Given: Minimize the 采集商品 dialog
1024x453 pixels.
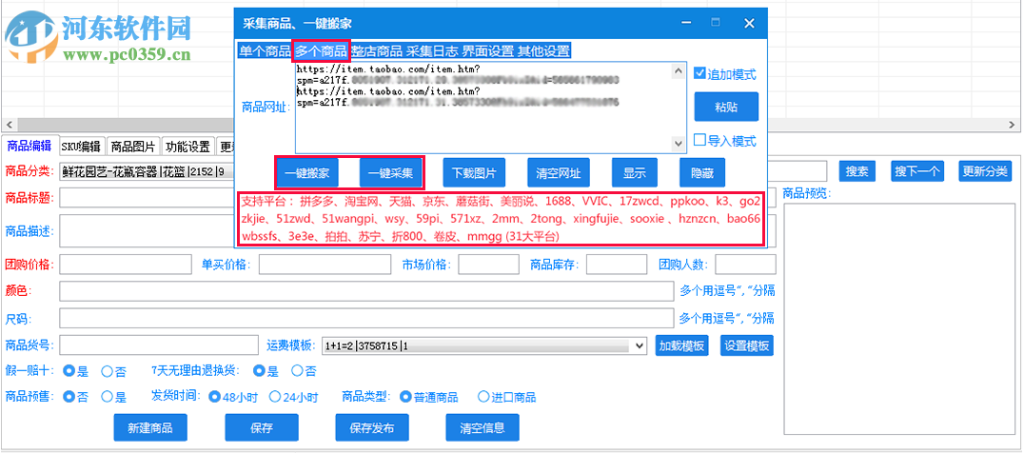Looking at the screenshot, I should (x=686, y=23).
